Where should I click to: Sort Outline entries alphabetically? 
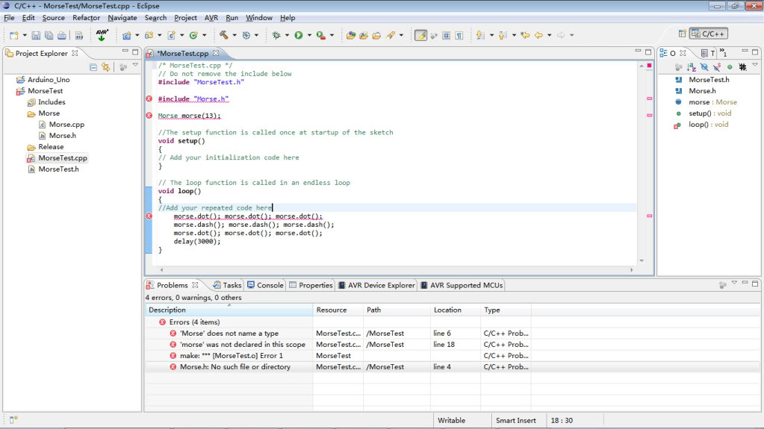691,67
